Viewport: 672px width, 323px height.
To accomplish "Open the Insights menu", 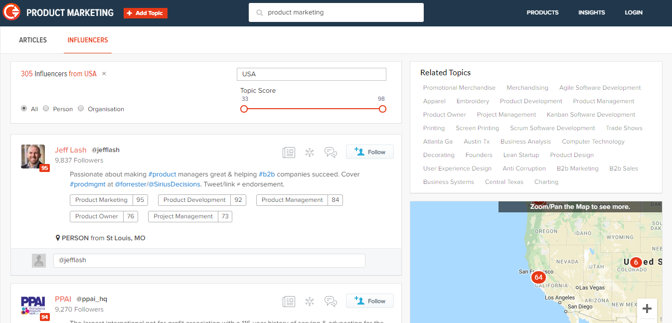I will click(592, 12).
